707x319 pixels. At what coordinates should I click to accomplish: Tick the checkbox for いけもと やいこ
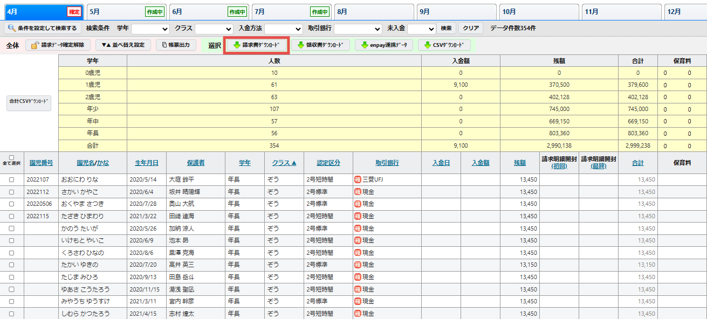click(x=11, y=240)
